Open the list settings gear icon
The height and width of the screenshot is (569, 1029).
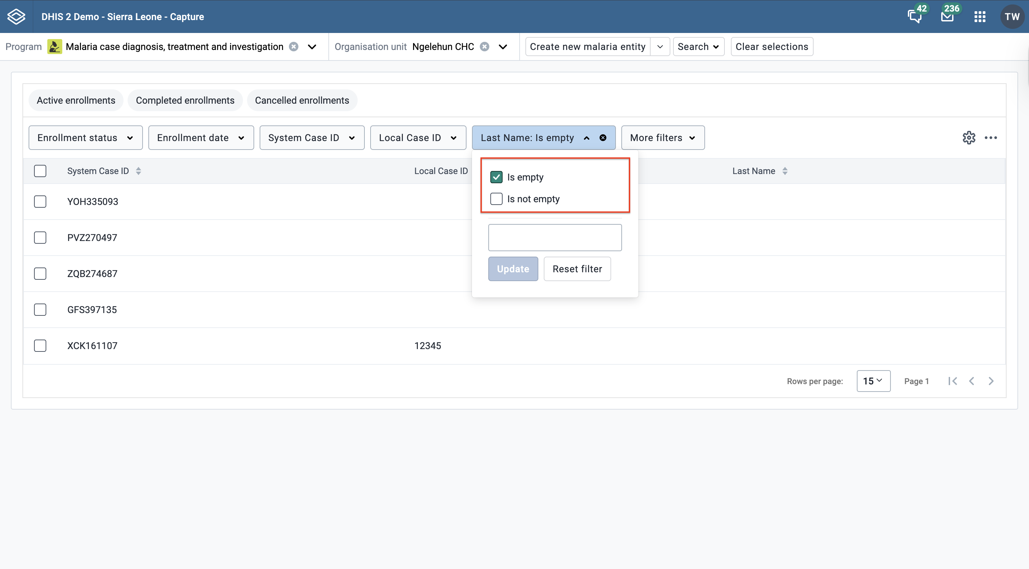pos(969,138)
